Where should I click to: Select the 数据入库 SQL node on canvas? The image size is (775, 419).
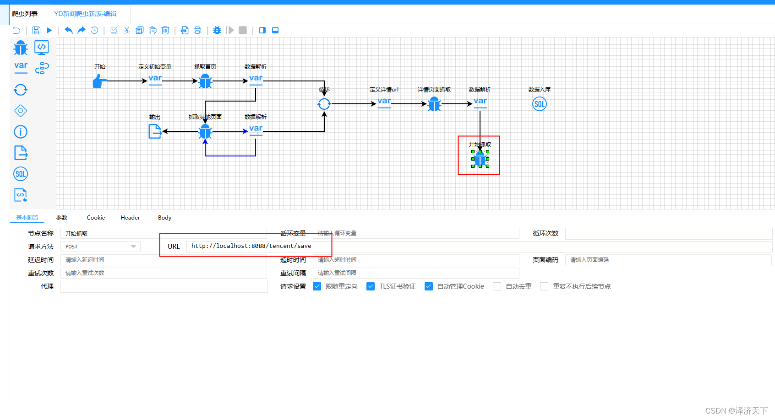click(540, 104)
